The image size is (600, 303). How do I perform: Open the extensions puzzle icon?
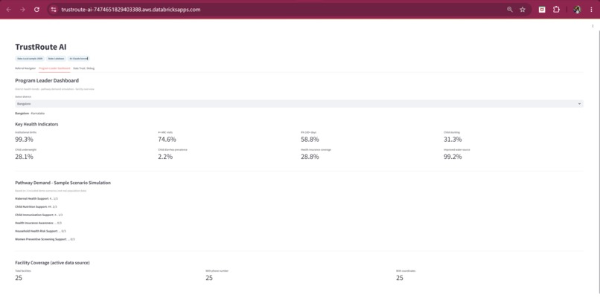556,10
